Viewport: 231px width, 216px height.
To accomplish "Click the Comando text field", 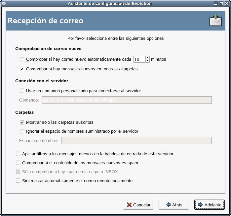I will (127, 100).
